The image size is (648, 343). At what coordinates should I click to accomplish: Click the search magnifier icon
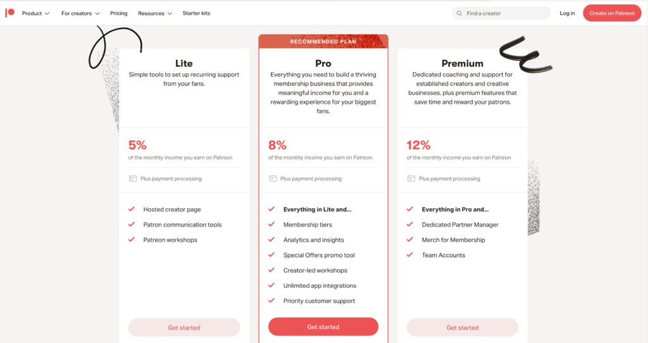pos(459,13)
